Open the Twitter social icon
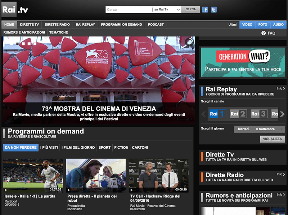 click(214, 10)
